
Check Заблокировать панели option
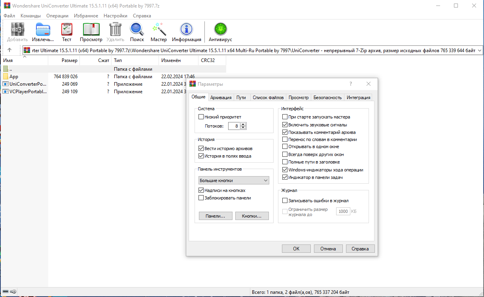(201, 198)
